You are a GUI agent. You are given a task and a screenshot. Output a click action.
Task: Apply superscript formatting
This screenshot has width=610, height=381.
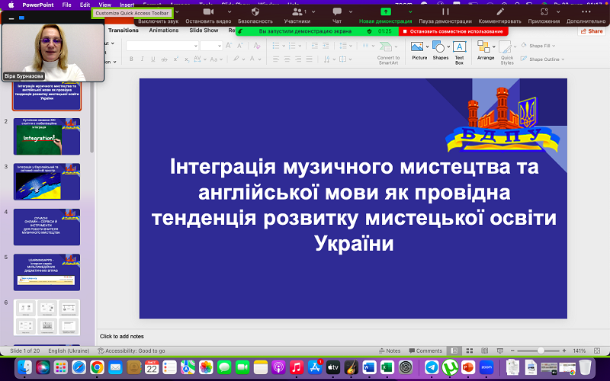pyautogui.click(x=176, y=59)
